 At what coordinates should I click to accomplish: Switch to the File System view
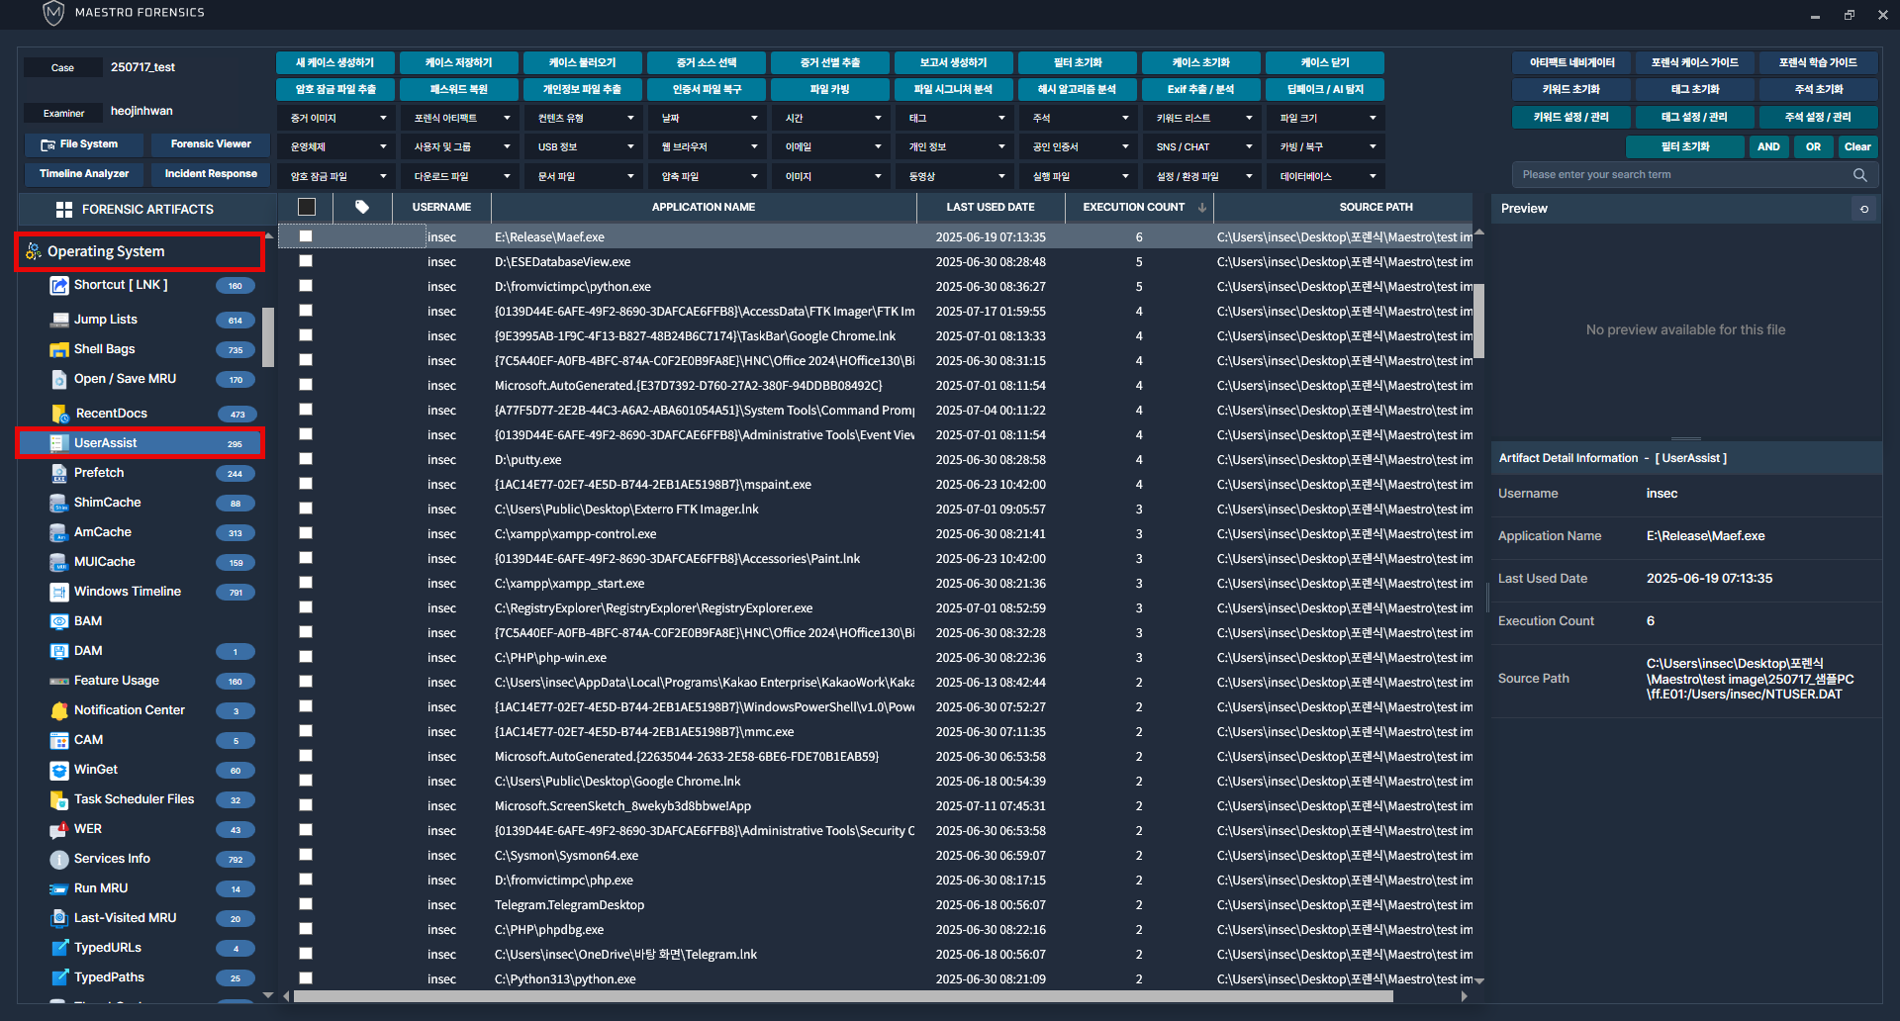click(85, 144)
